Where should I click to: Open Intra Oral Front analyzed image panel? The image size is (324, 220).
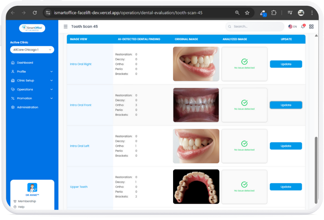pos(244,105)
